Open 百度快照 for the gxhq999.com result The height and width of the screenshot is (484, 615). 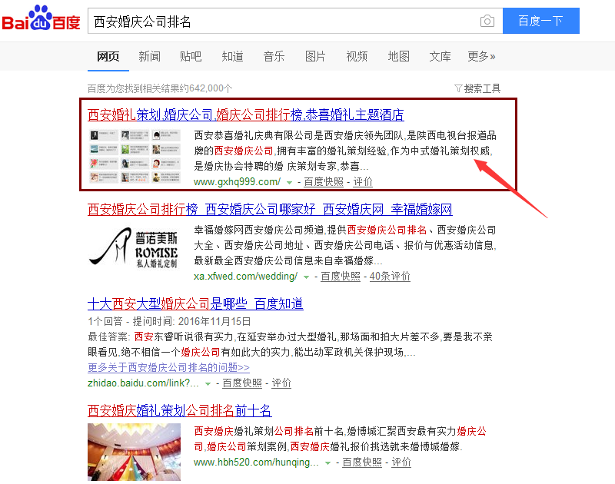pos(324,182)
